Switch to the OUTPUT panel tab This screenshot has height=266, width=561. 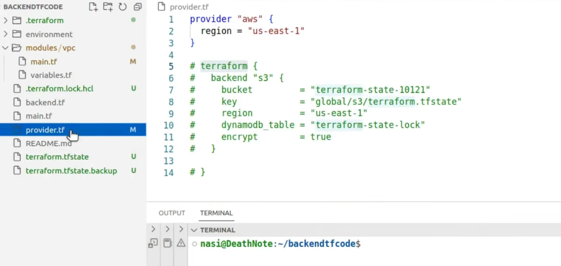tap(172, 213)
